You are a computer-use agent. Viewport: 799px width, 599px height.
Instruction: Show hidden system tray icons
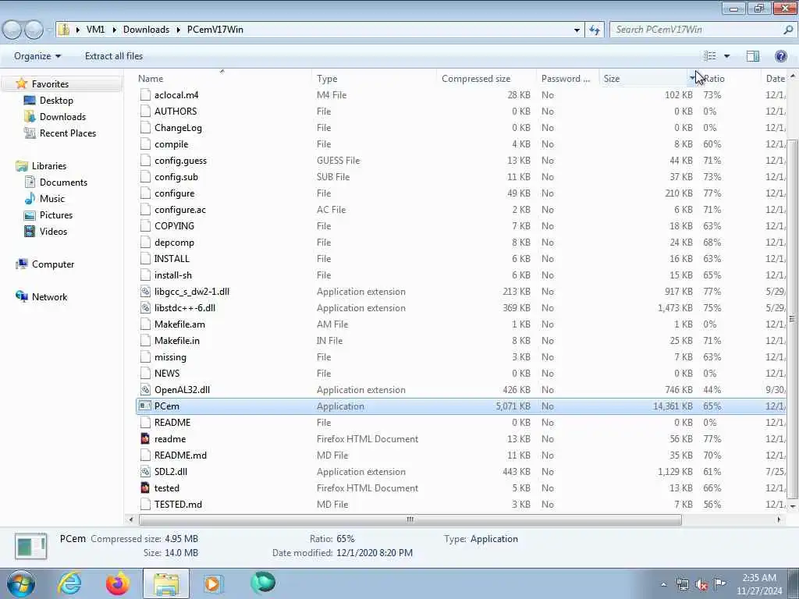(x=663, y=584)
